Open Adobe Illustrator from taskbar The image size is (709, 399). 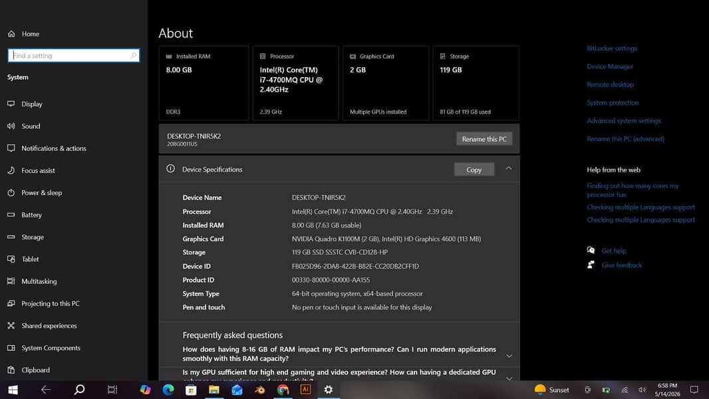306,390
